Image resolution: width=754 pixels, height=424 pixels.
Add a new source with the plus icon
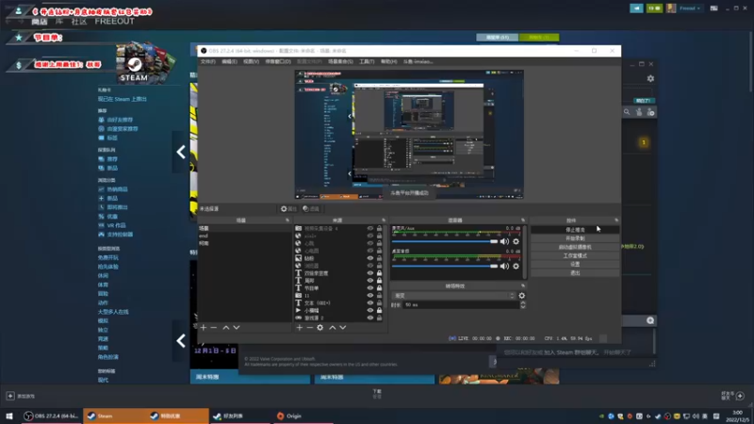pyautogui.click(x=300, y=327)
